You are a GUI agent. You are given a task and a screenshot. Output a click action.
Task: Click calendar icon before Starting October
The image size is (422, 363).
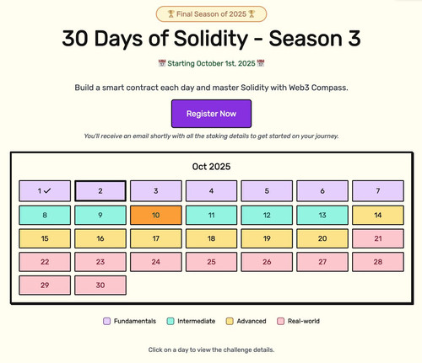pyautogui.click(x=162, y=63)
